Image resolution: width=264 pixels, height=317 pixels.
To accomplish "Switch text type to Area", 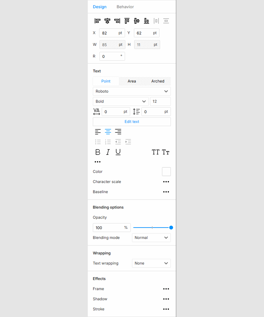I will pos(132,81).
